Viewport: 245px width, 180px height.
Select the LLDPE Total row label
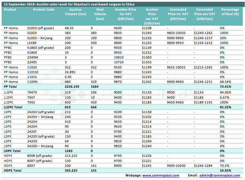click(13, 107)
